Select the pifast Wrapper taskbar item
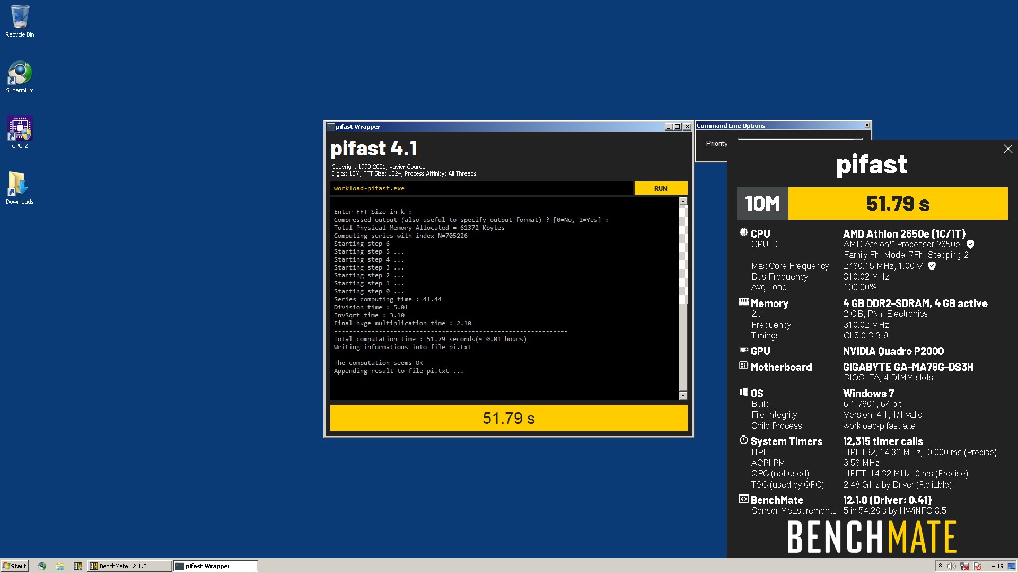Screen dimensions: 1018x573 (216, 566)
